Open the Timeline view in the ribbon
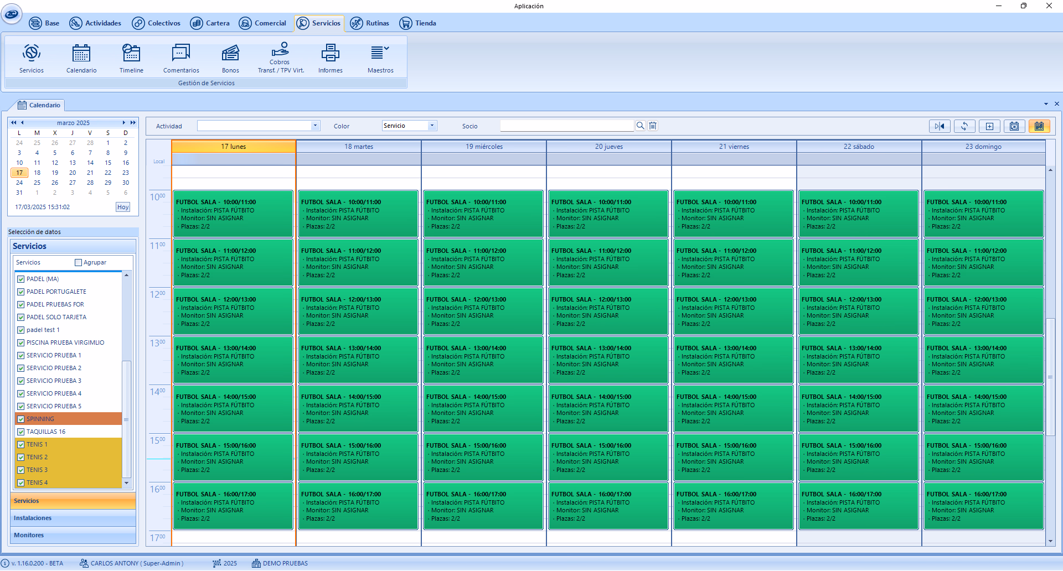 point(131,58)
